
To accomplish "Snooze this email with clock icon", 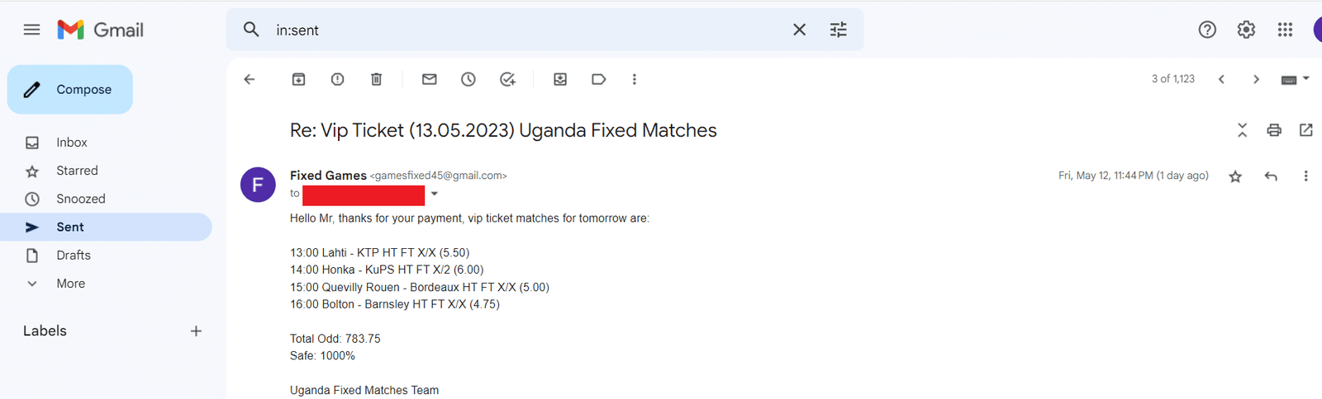I will pyautogui.click(x=468, y=79).
